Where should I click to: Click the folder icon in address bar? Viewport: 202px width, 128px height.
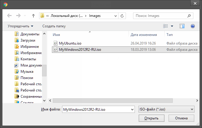pos(42,16)
